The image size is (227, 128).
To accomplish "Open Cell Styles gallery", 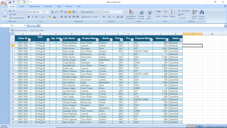I will (149, 14).
